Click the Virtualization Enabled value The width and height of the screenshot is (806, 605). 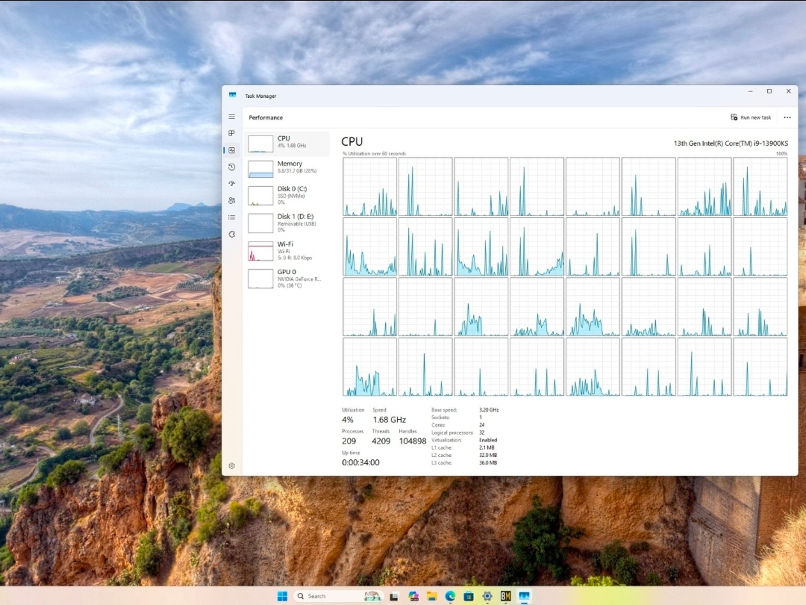[488, 440]
